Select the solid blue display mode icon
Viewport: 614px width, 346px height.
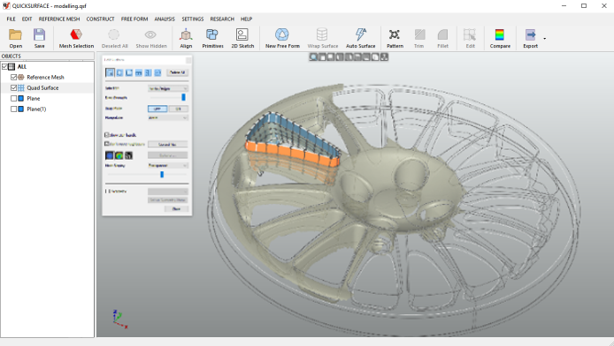pyautogui.click(x=110, y=155)
